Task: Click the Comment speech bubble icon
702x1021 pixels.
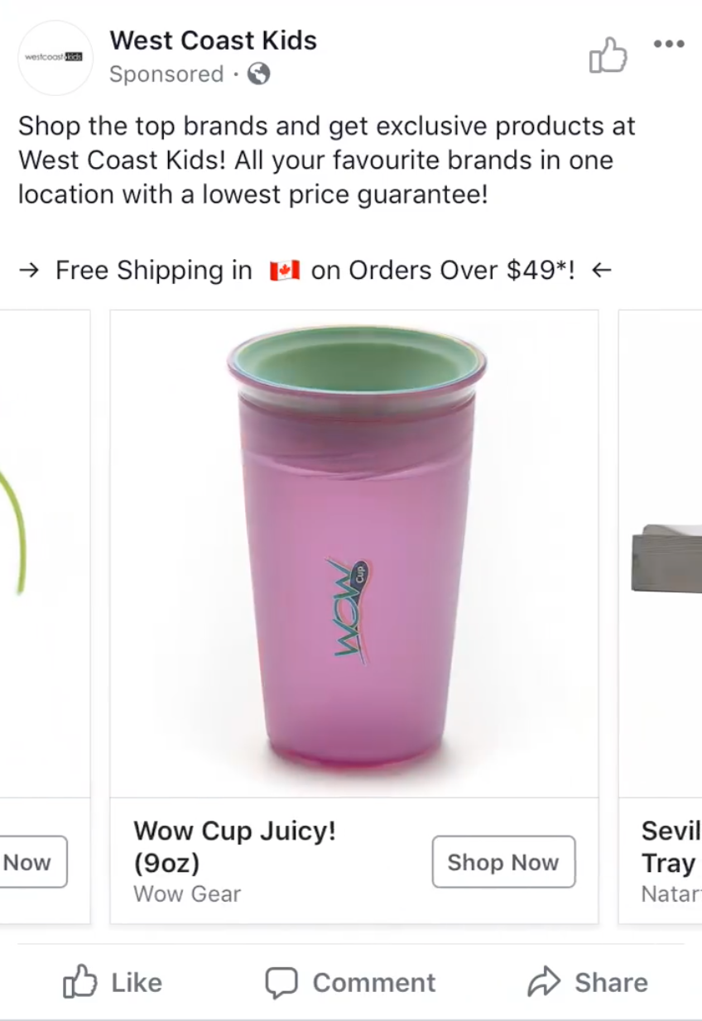Action: (281, 983)
